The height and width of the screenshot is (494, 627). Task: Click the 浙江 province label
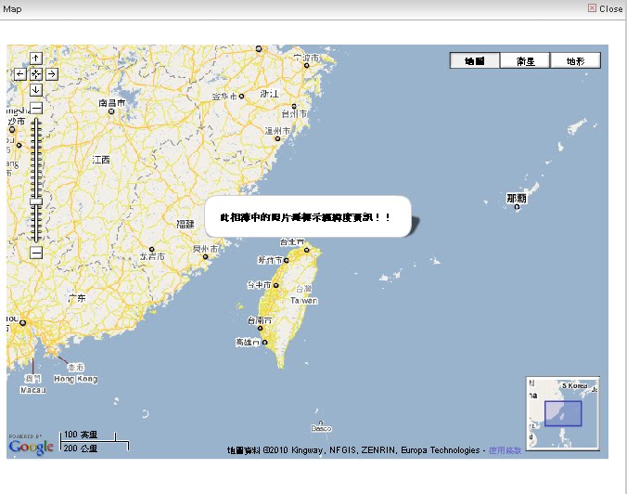(269, 94)
